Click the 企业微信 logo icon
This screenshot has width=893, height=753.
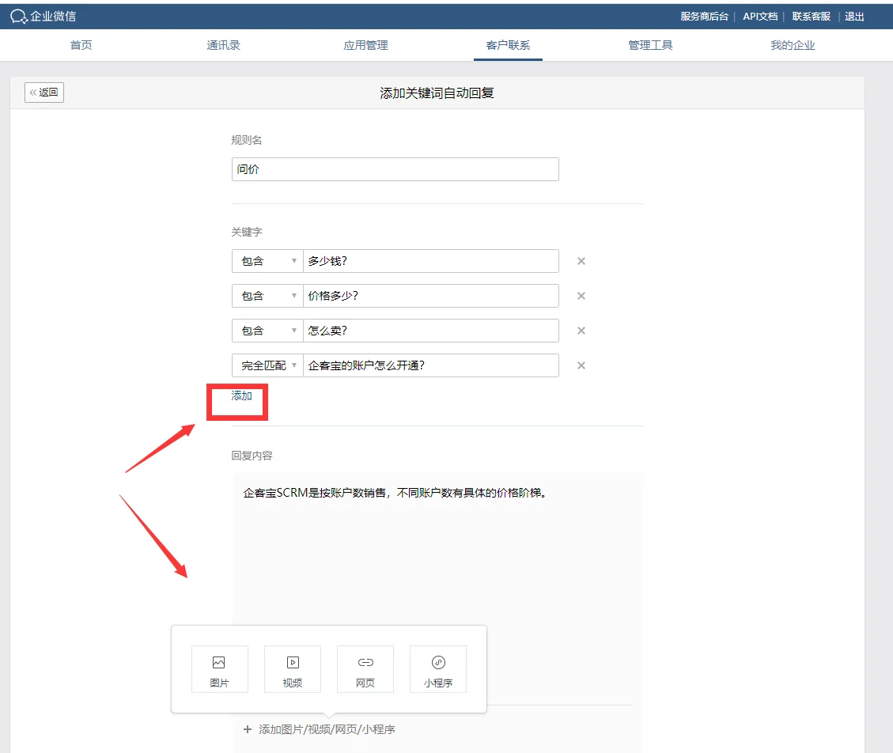[x=18, y=17]
